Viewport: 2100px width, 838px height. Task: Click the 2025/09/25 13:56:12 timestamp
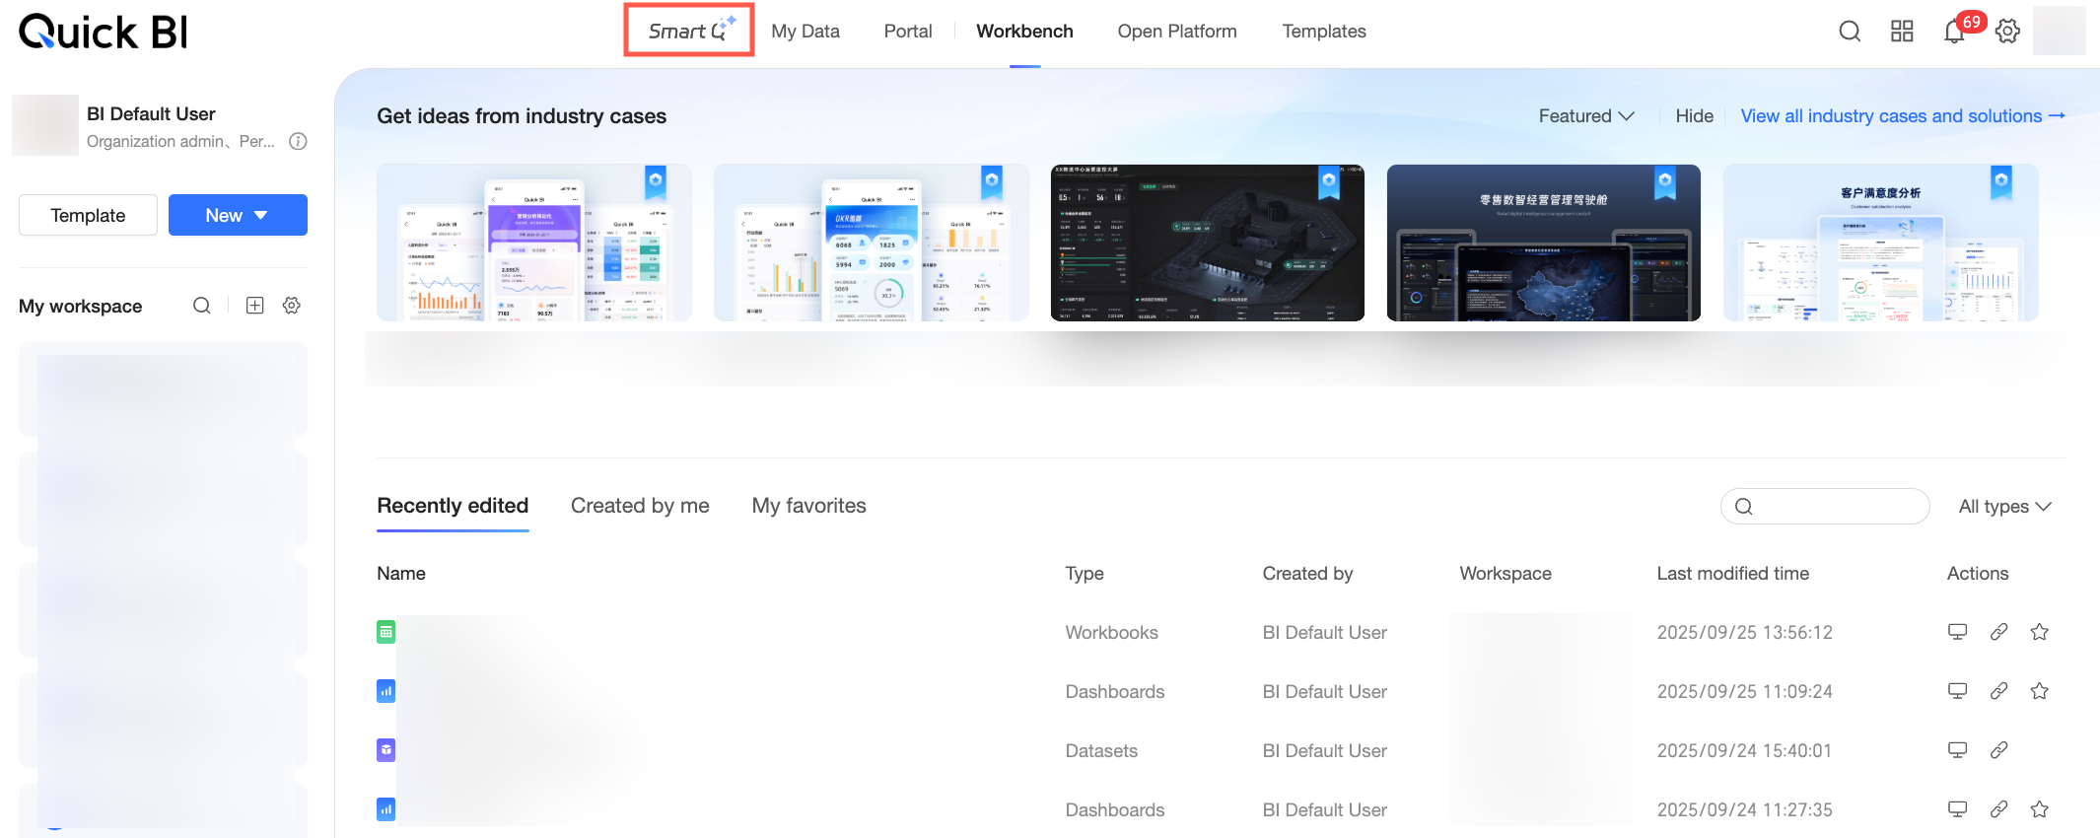click(x=1744, y=633)
